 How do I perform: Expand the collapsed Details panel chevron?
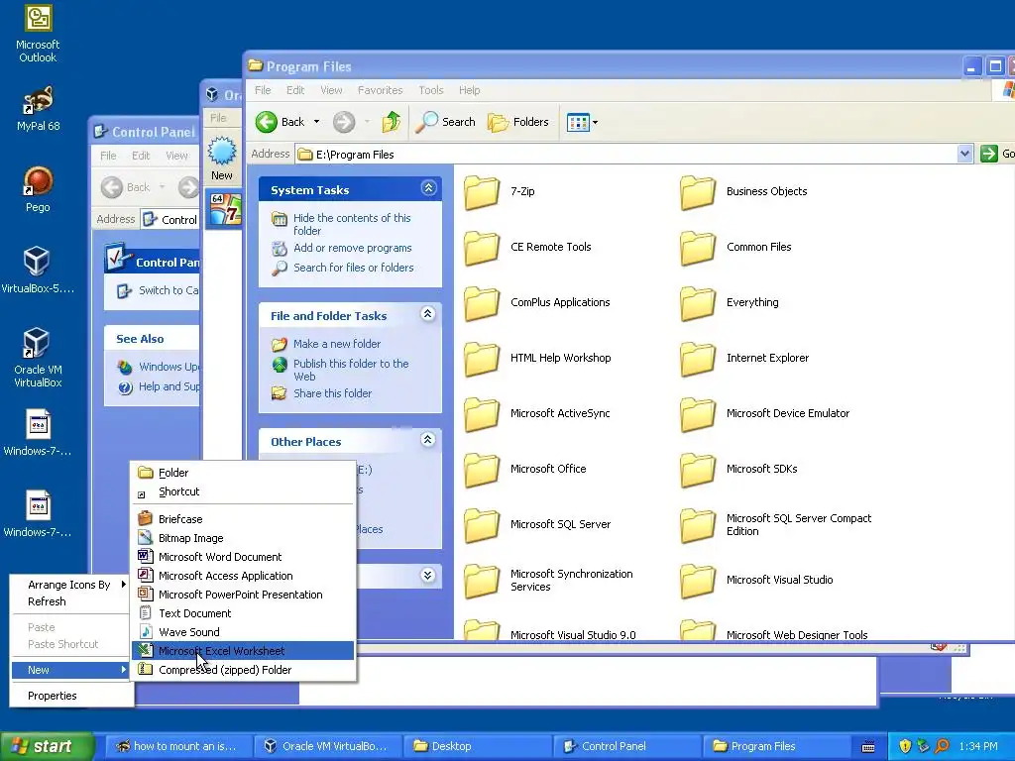tap(428, 576)
